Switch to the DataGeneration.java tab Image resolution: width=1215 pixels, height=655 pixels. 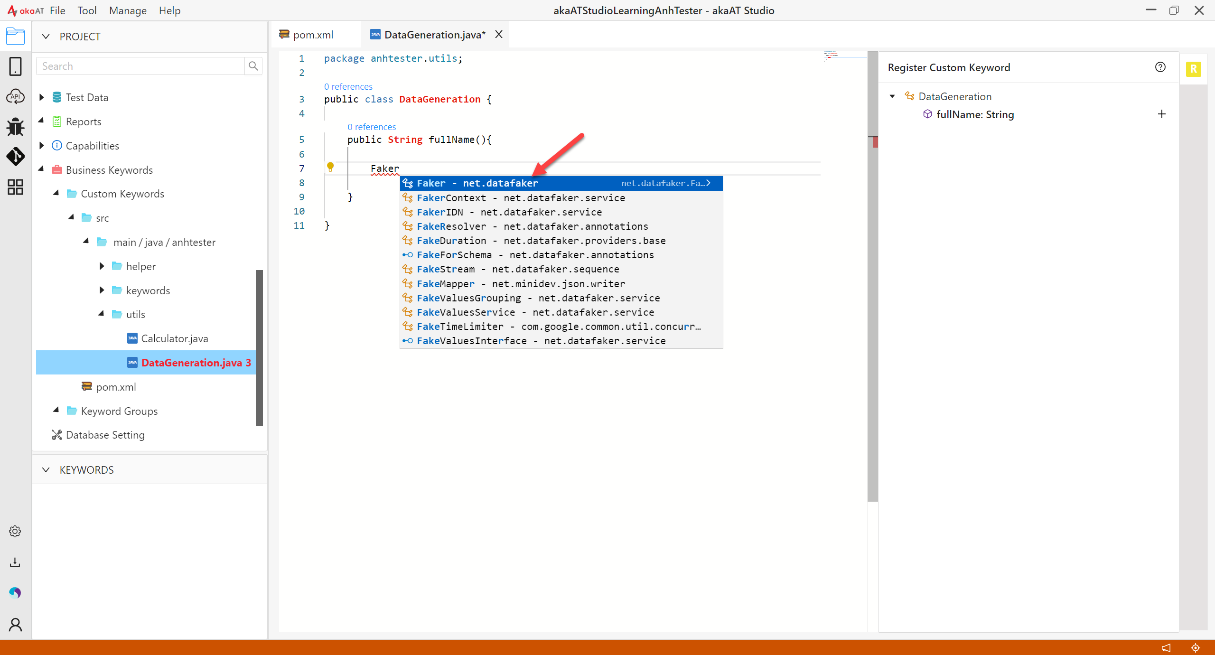(435, 35)
